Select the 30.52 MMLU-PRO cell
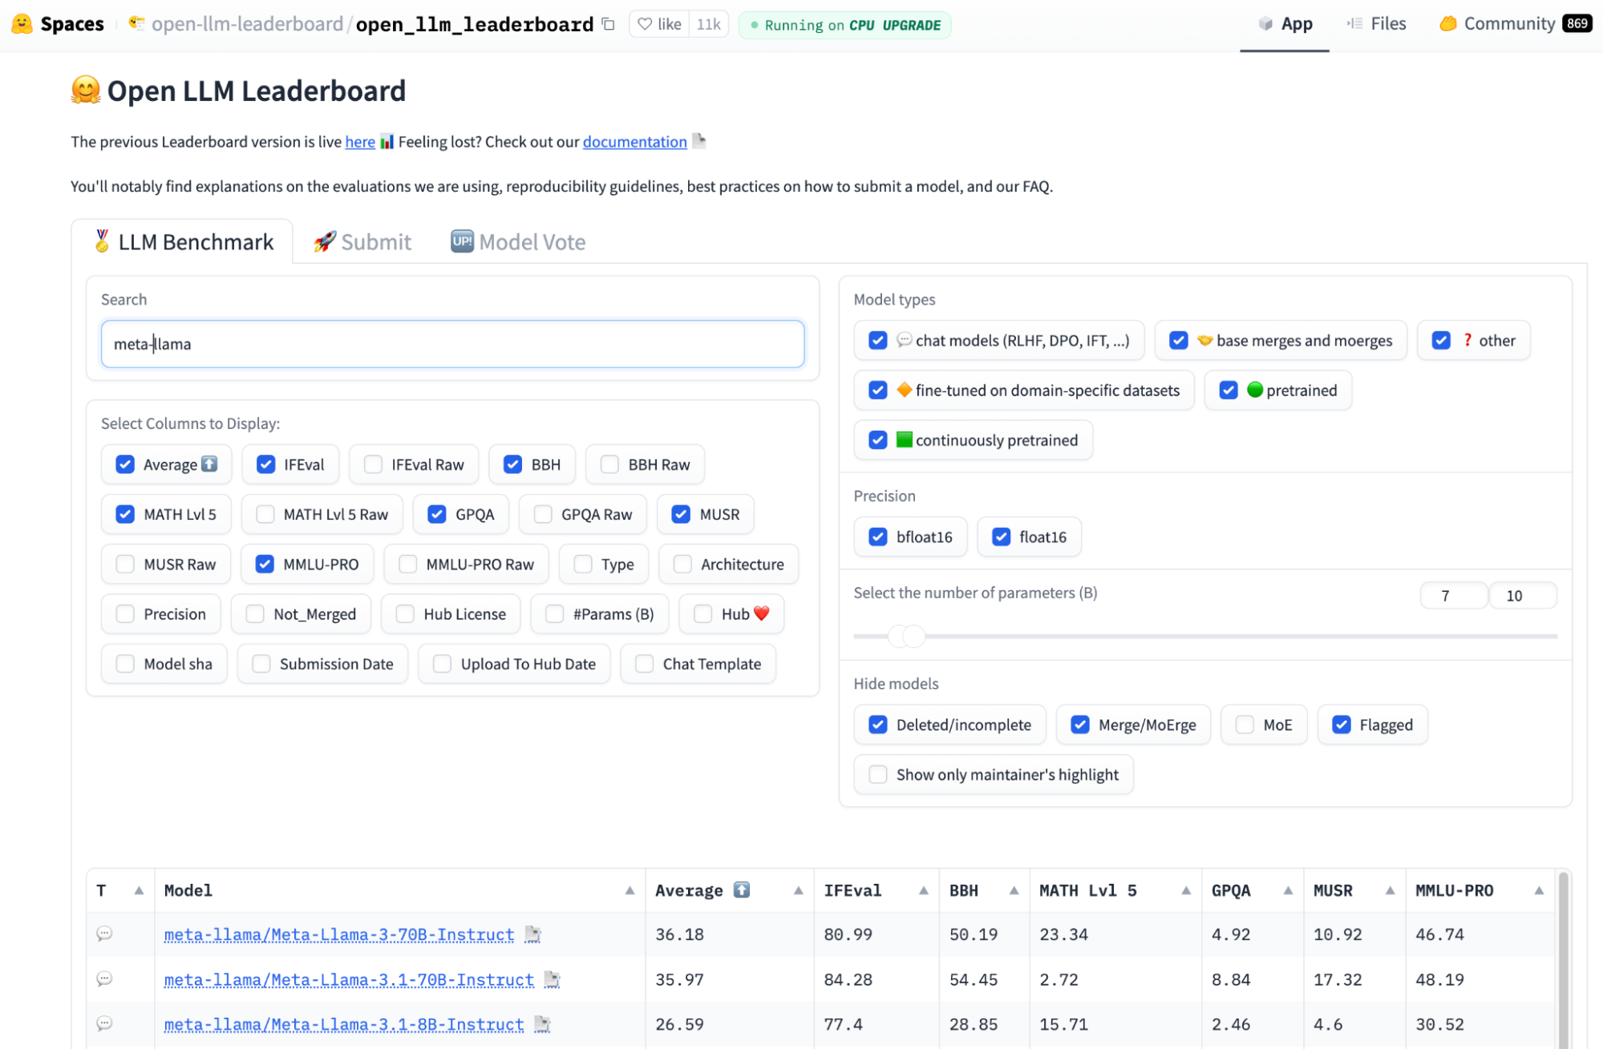Screen dimensions: 1603x1049 point(1439,1024)
